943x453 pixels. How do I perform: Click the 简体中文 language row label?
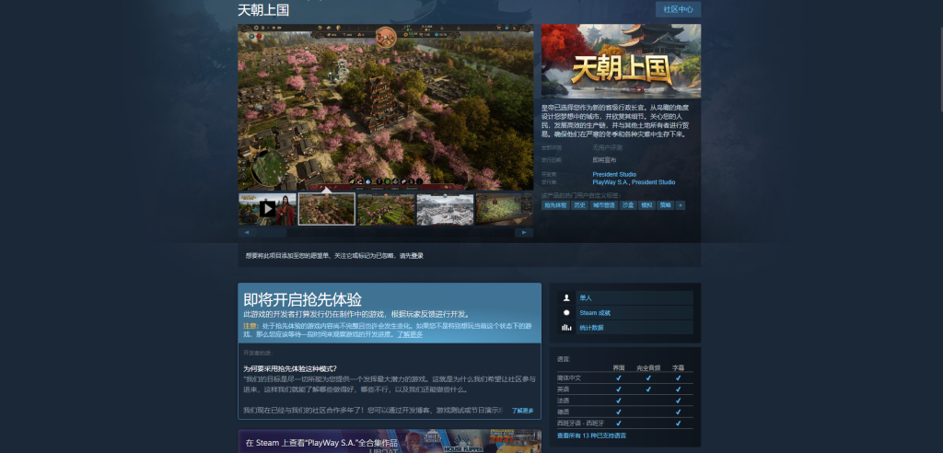coord(569,377)
